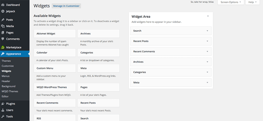Open the Tools menu label
263x121 pixels.
click(x=9, y=116)
